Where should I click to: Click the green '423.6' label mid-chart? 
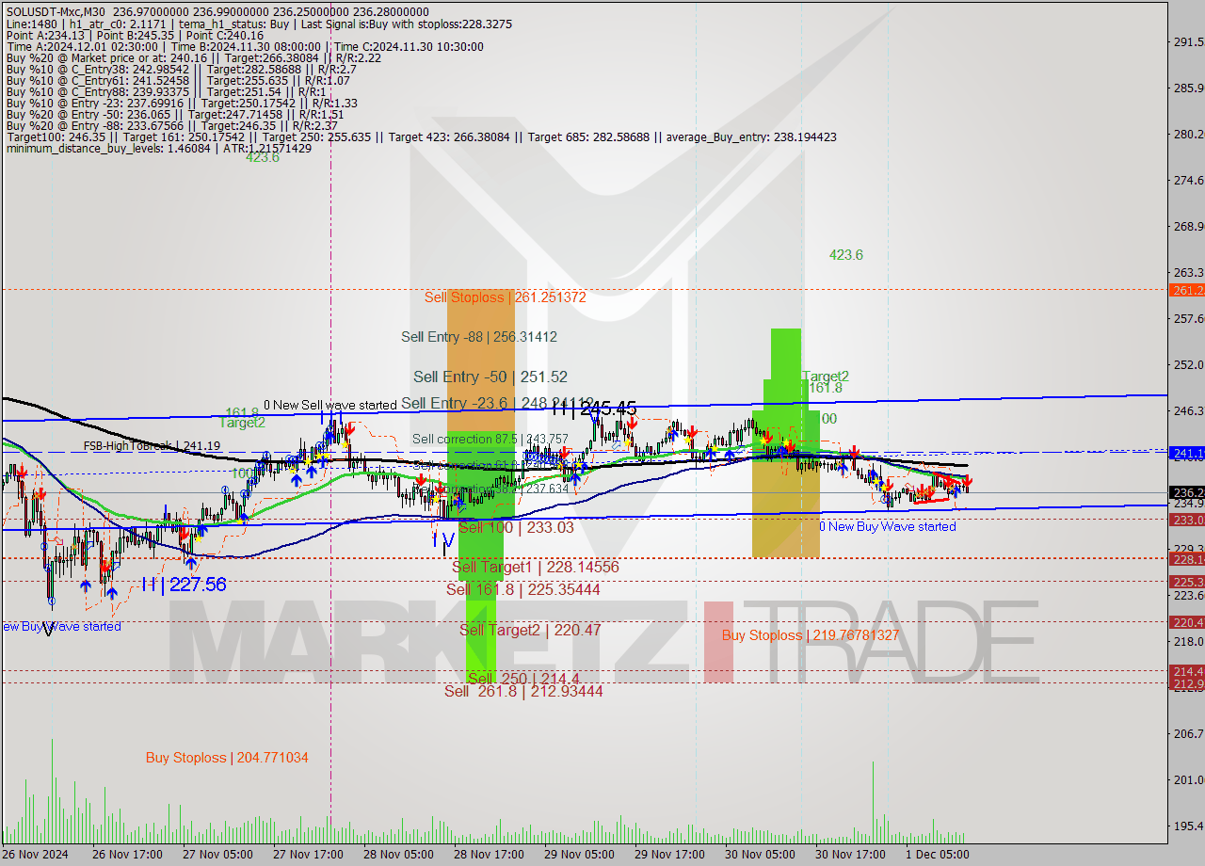(x=846, y=254)
